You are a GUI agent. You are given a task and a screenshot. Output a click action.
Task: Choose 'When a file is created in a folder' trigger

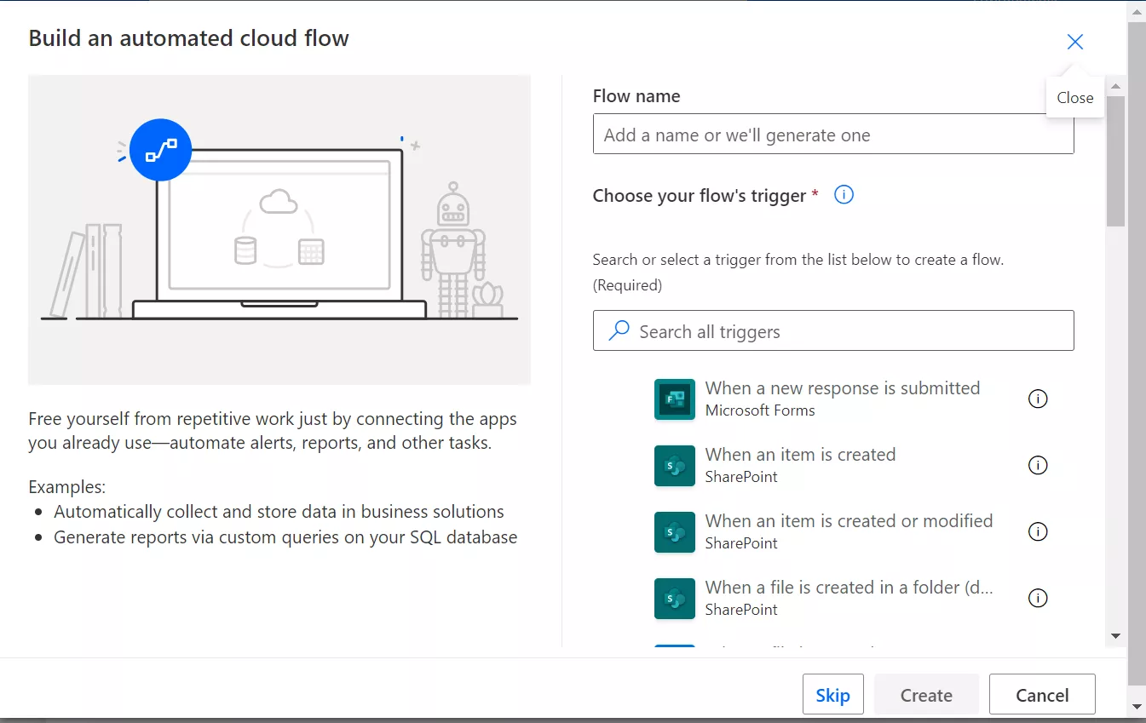pos(849,588)
